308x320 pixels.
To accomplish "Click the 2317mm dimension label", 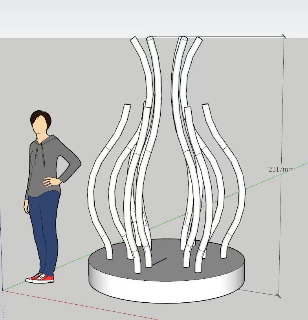I will coord(280,169).
